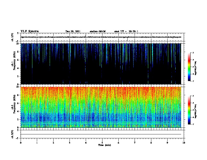207x160 pixels.
Task: Click the "-7" label on upper color bar
Action: (193, 81)
